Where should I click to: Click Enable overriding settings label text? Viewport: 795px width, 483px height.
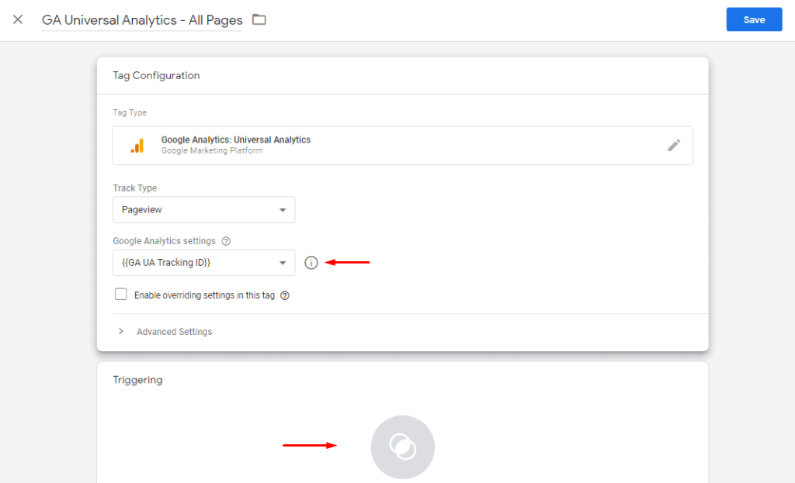204,295
